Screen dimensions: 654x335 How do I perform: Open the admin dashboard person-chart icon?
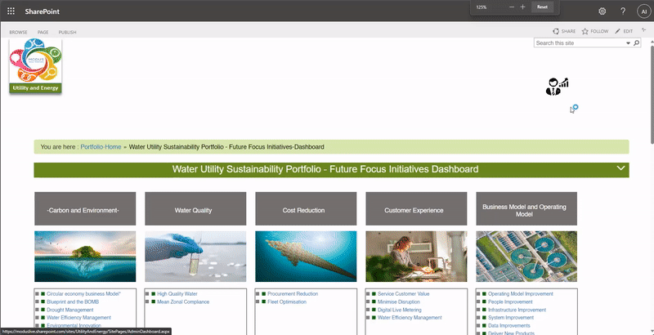click(558, 87)
